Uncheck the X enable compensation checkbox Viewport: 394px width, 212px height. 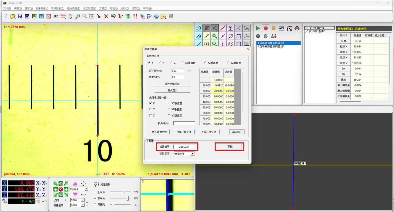pos(151,103)
